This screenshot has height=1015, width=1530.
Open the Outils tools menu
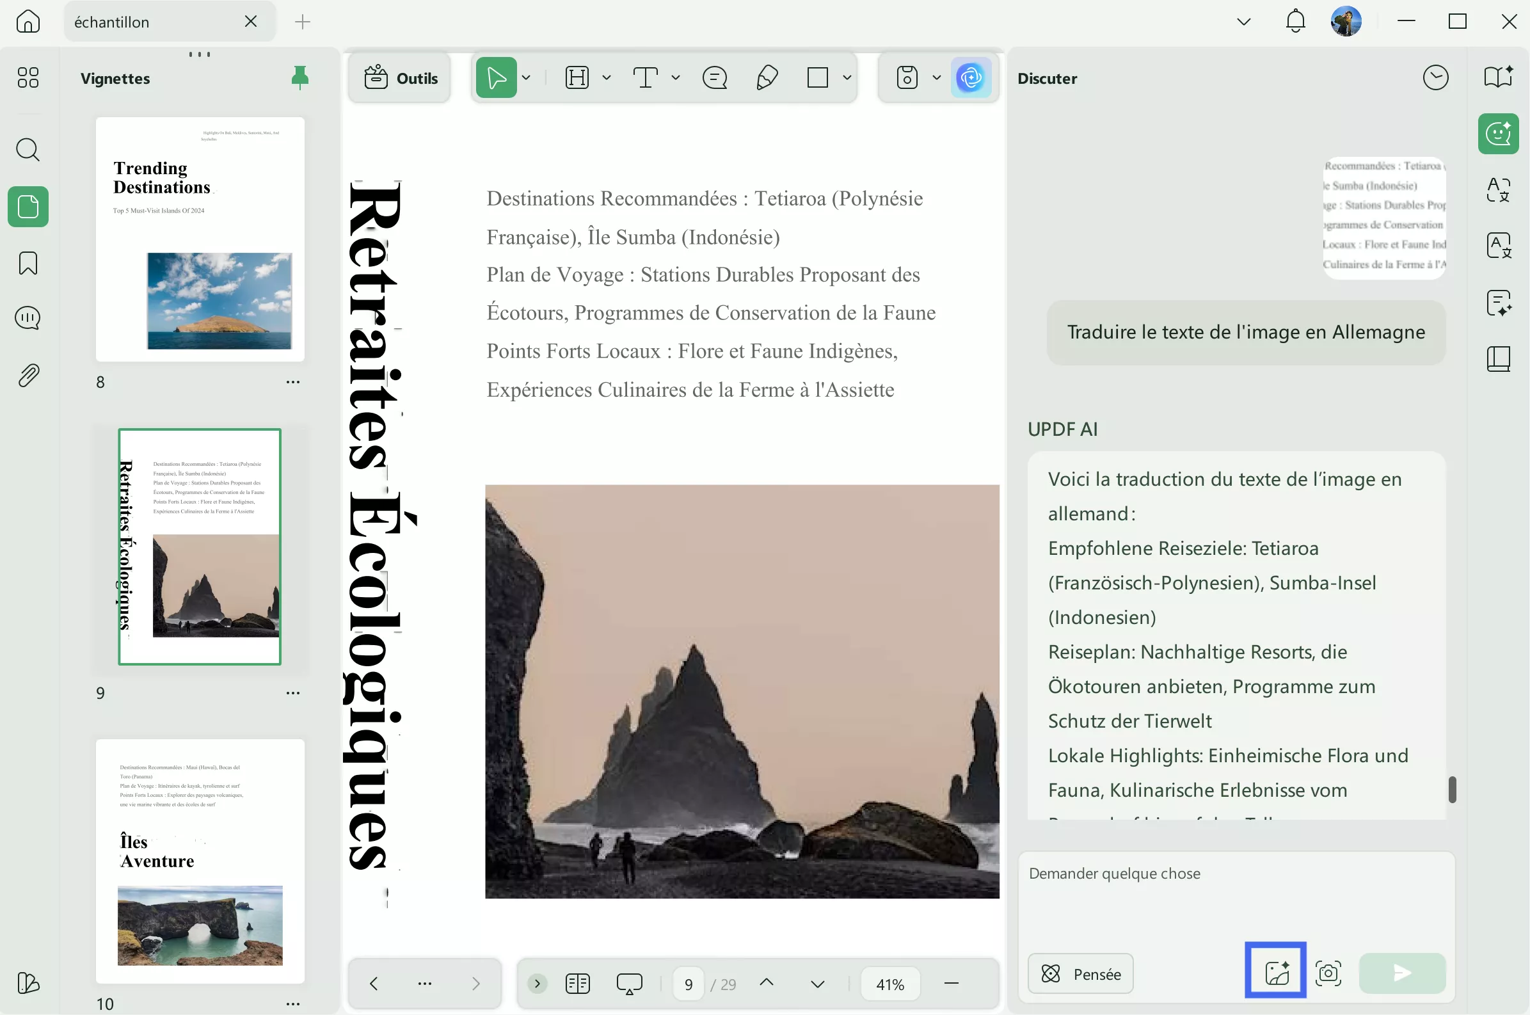click(400, 77)
